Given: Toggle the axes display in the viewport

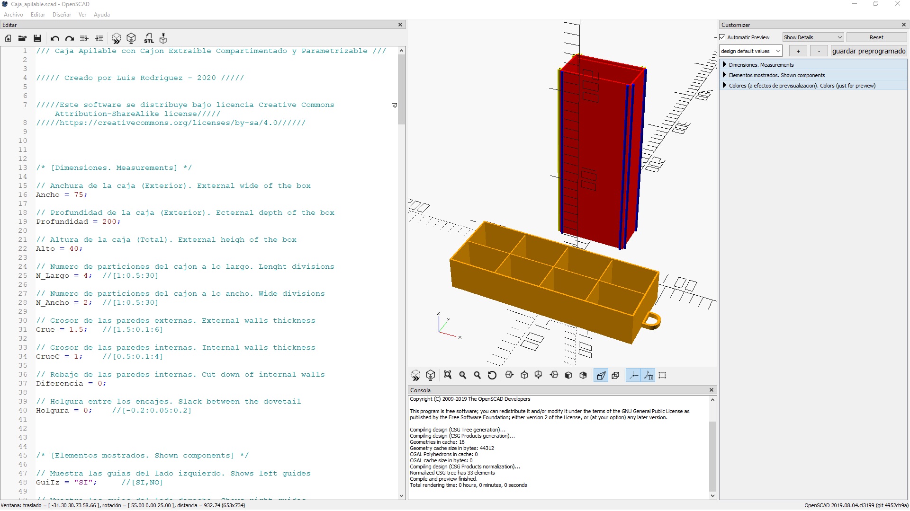Looking at the screenshot, I should [x=633, y=375].
